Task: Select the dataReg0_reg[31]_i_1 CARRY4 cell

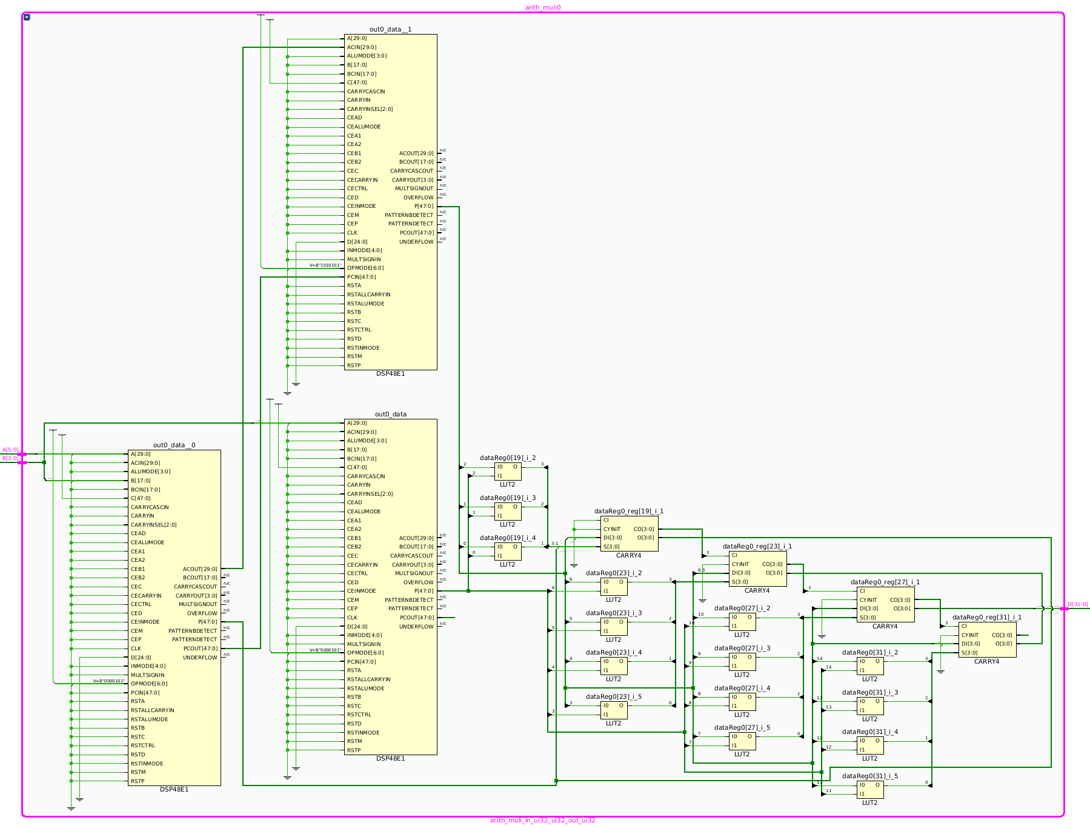Action: tap(987, 639)
